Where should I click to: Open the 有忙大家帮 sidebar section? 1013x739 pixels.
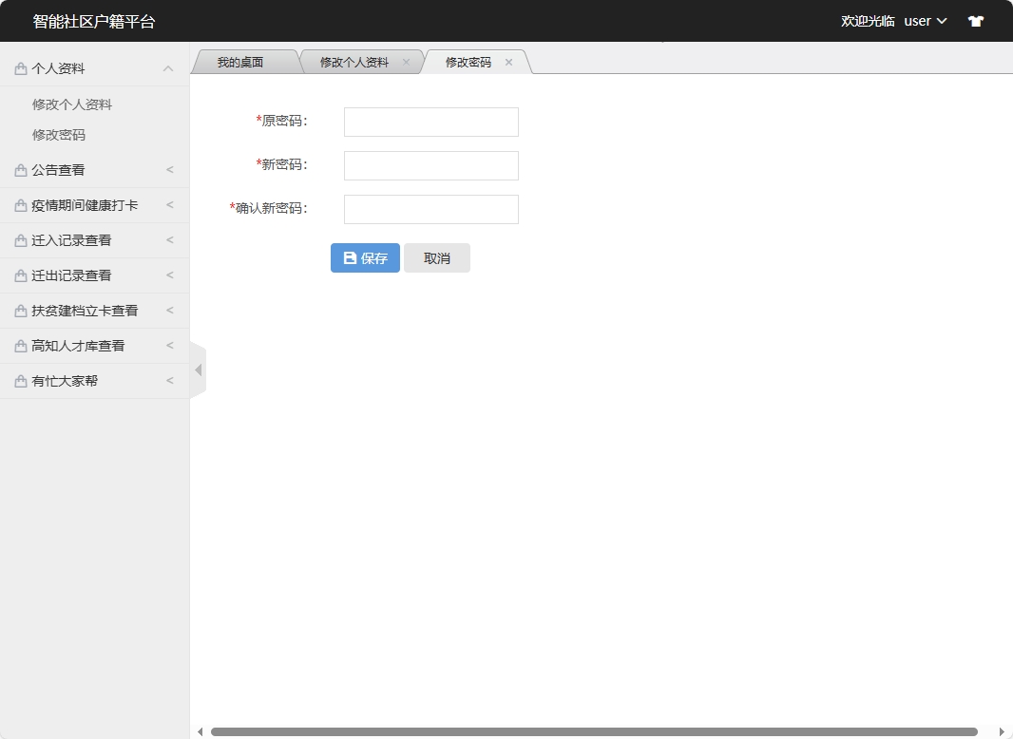94,381
